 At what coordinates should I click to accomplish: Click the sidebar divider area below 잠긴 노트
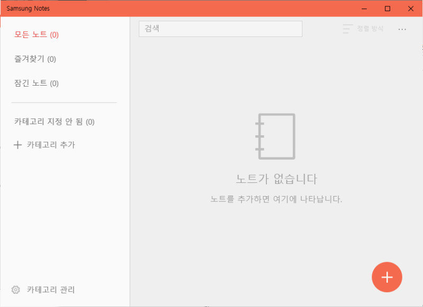click(63, 102)
